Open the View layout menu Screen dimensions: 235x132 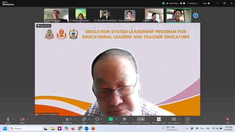click(206, 3)
